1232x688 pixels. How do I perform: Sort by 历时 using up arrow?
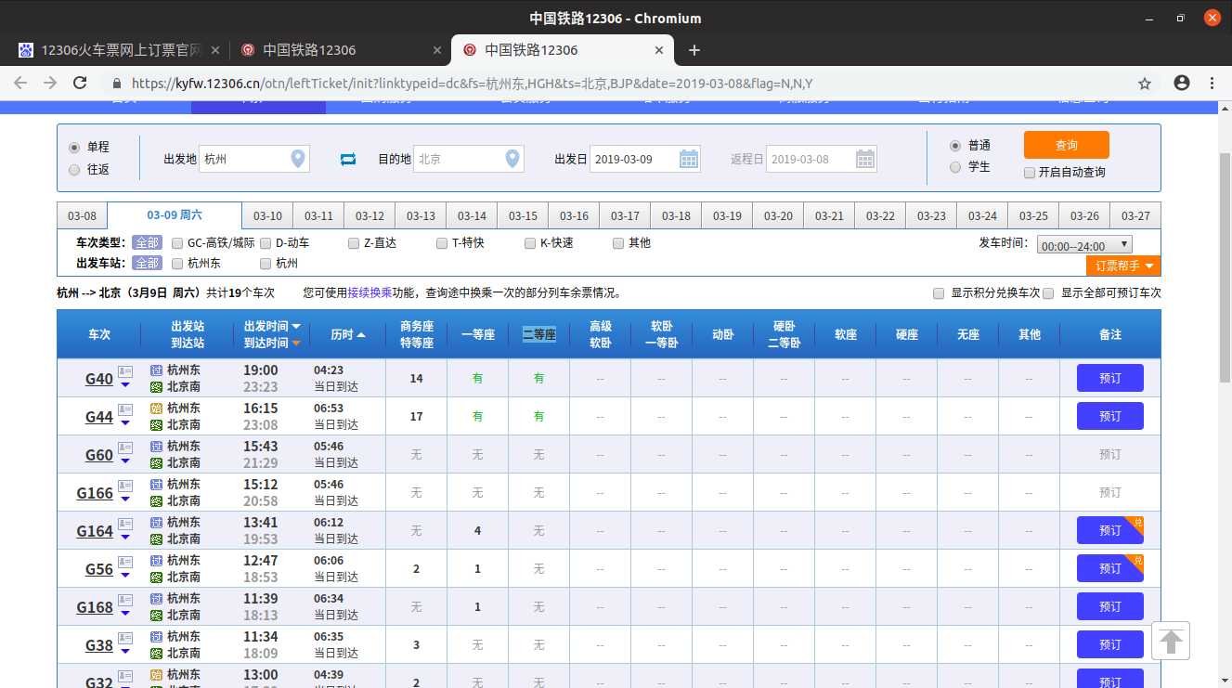pos(361,334)
